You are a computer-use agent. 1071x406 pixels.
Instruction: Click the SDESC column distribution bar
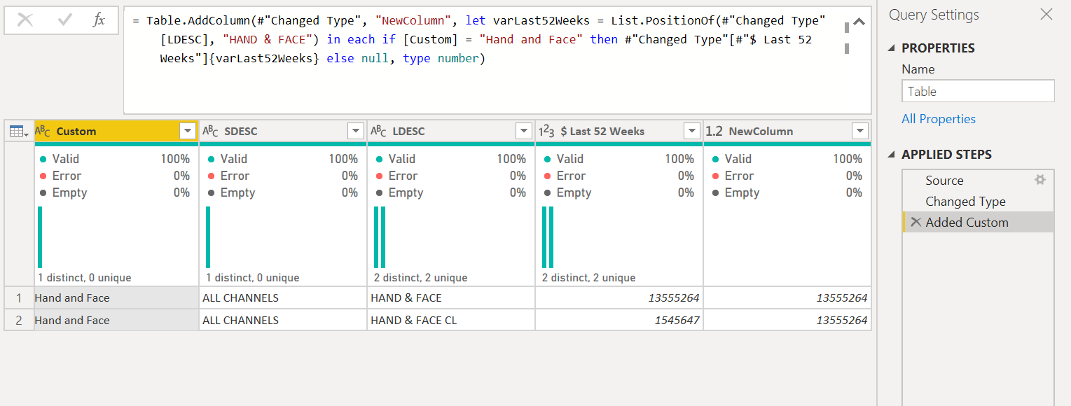[x=208, y=237]
